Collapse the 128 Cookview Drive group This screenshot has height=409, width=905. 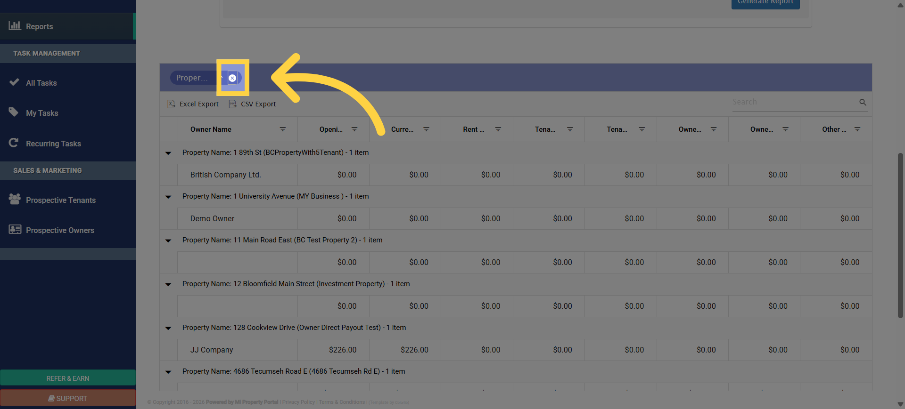tap(168, 328)
